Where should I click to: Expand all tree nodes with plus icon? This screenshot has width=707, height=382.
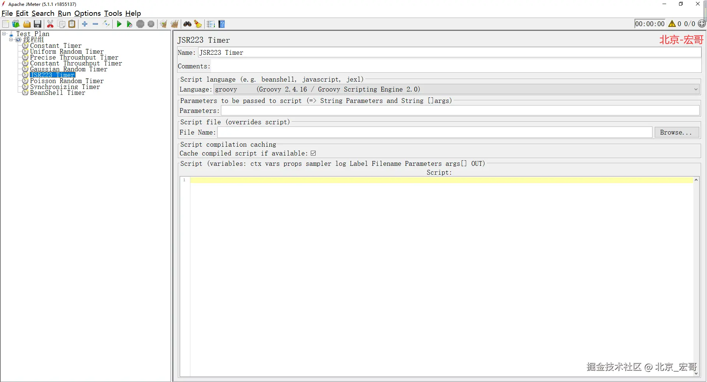[85, 24]
